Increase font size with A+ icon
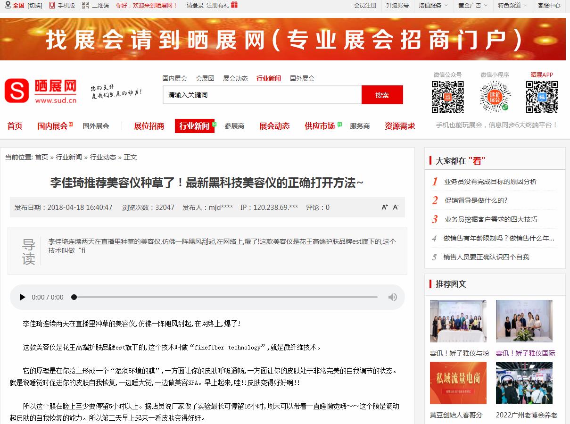Viewport: 570px width, 424px height. 385,207
